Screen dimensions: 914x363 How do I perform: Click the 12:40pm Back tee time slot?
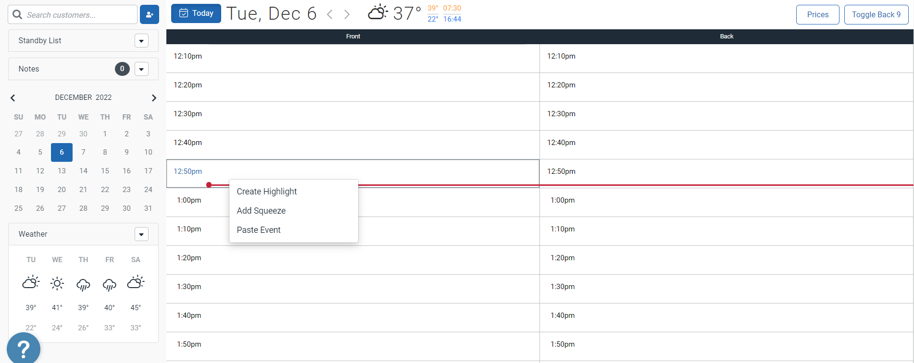click(726, 145)
